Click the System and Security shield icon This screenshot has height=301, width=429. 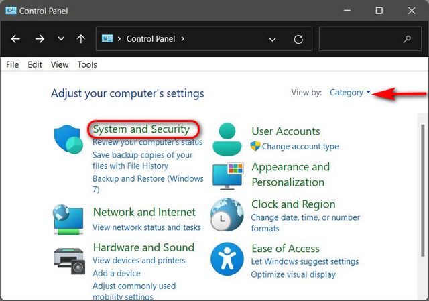pyautogui.click(x=68, y=140)
